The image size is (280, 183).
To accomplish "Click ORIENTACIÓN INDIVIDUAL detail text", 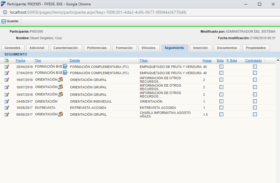I will [91, 101].
